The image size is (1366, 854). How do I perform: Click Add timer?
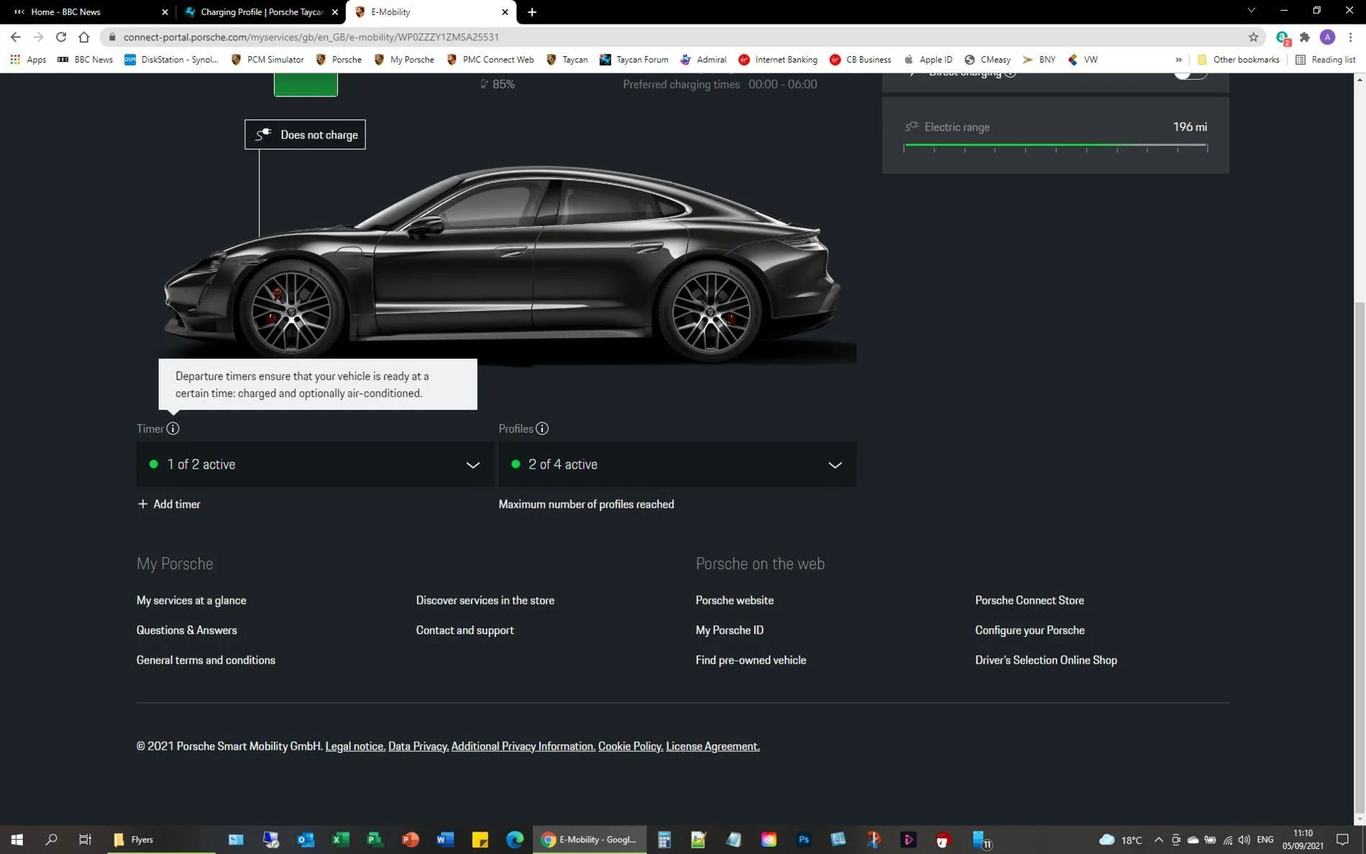coord(169,505)
